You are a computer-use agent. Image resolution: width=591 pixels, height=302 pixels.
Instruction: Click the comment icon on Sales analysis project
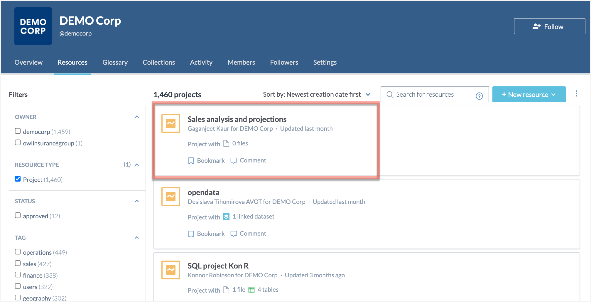point(234,161)
